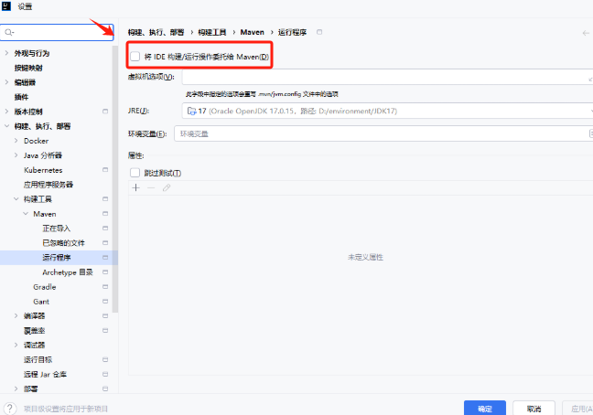Click the JRE folder icon in dropdown
The height and width of the screenshot is (415, 593).
pos(192,111)
